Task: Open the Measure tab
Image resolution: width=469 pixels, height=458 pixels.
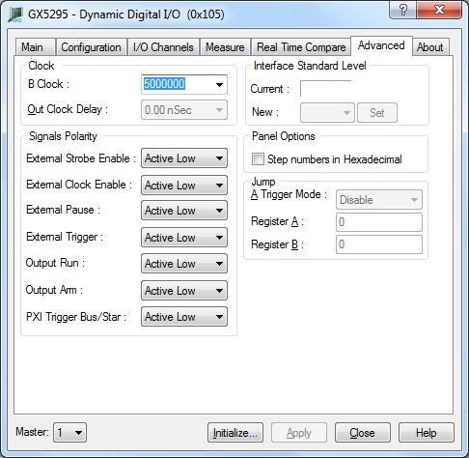Action: [225, 47]
